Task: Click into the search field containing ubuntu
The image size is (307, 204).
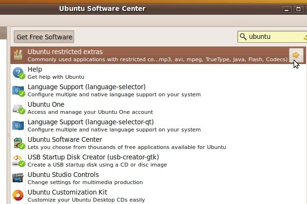Action: 272,37
